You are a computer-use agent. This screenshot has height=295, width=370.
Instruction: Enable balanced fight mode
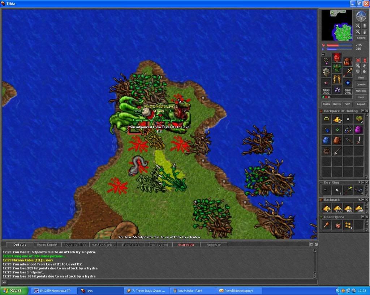click(x=358, y=66)
